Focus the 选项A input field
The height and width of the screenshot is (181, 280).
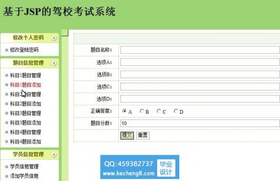pyautogui.click(x=200, y=62)
